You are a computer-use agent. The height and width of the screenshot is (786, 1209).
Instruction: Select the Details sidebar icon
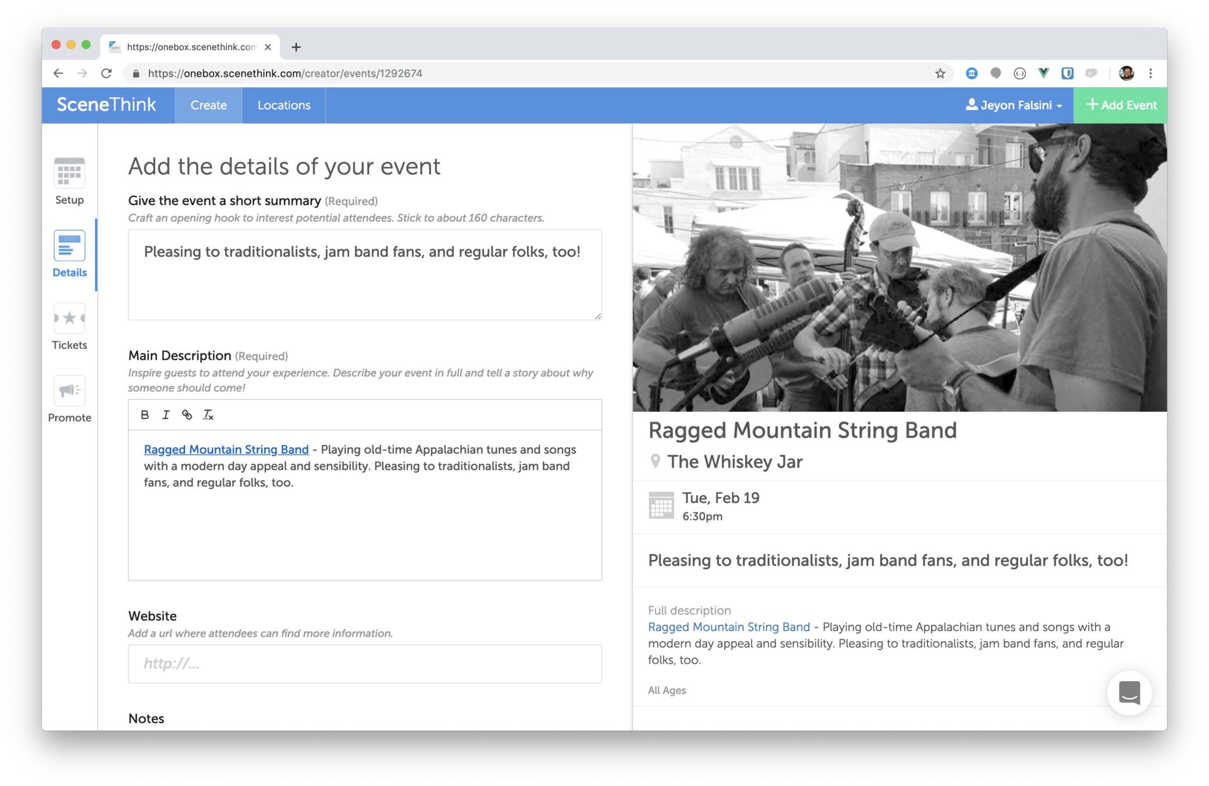point(69,246)
